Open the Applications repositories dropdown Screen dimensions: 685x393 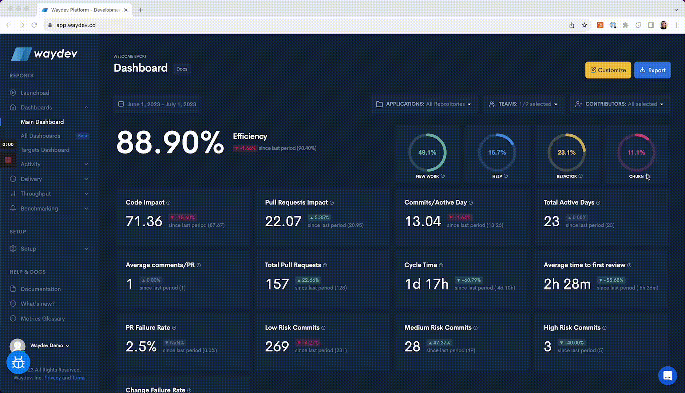click(x=424, y=104)
